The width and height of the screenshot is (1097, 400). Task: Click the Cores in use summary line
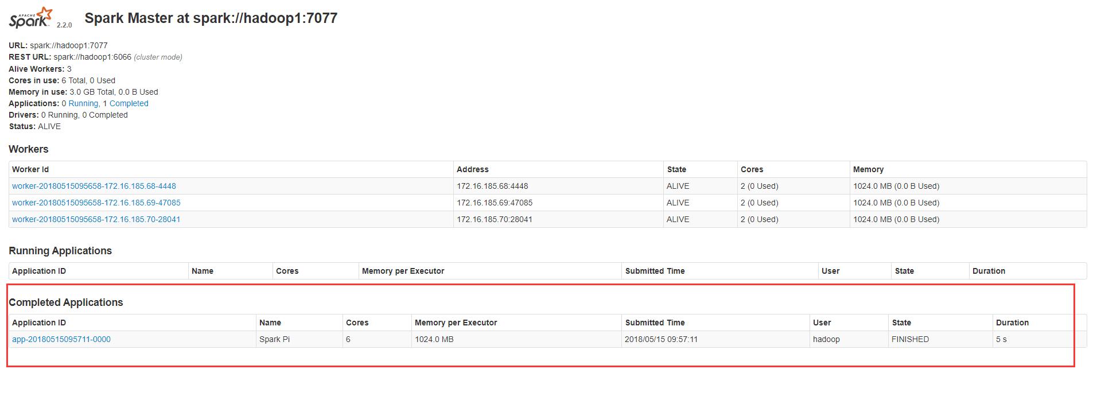pos(62,80)
